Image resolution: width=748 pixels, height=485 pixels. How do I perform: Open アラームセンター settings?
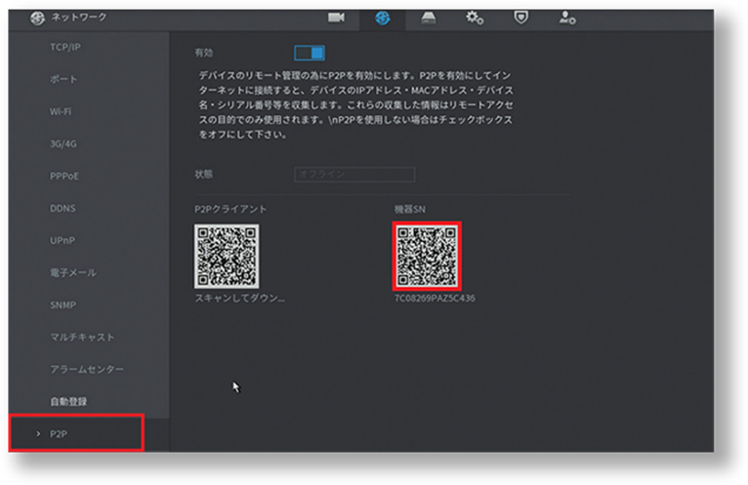[87, 370]
